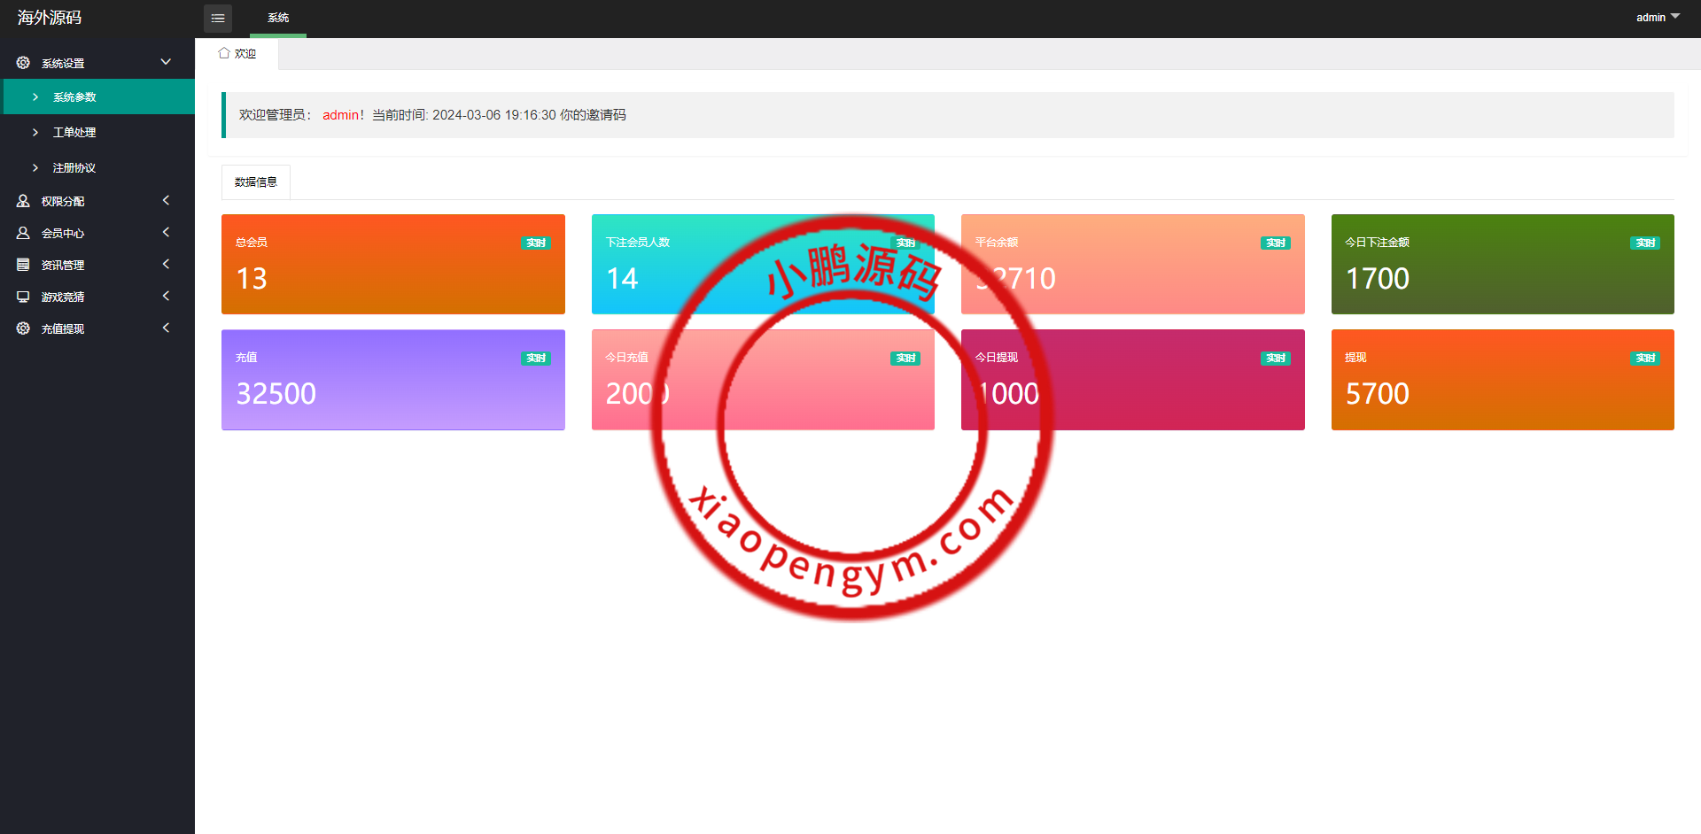Click the 海外源码 logo title
The image size is (1701, 834).
pos(50,18)
